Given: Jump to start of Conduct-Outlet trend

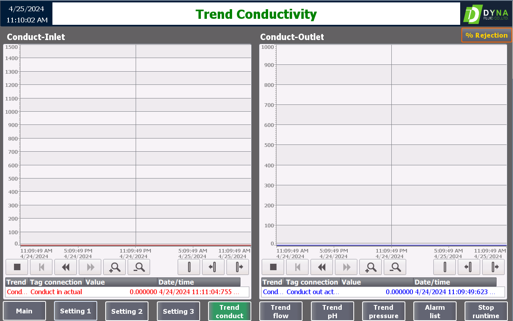Looking at the screenshot, I should [297, 267].
